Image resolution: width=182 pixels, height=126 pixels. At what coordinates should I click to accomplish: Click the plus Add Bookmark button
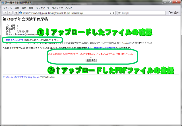(x=16, y=13)
